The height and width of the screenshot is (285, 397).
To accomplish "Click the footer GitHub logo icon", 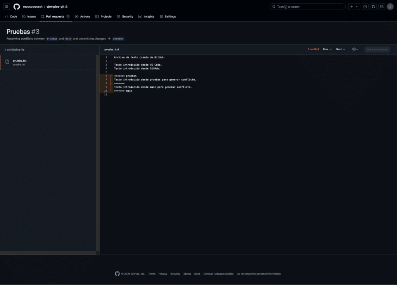I will coord(117,274).
